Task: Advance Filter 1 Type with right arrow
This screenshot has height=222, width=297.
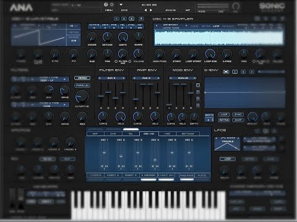Action: 64,79
